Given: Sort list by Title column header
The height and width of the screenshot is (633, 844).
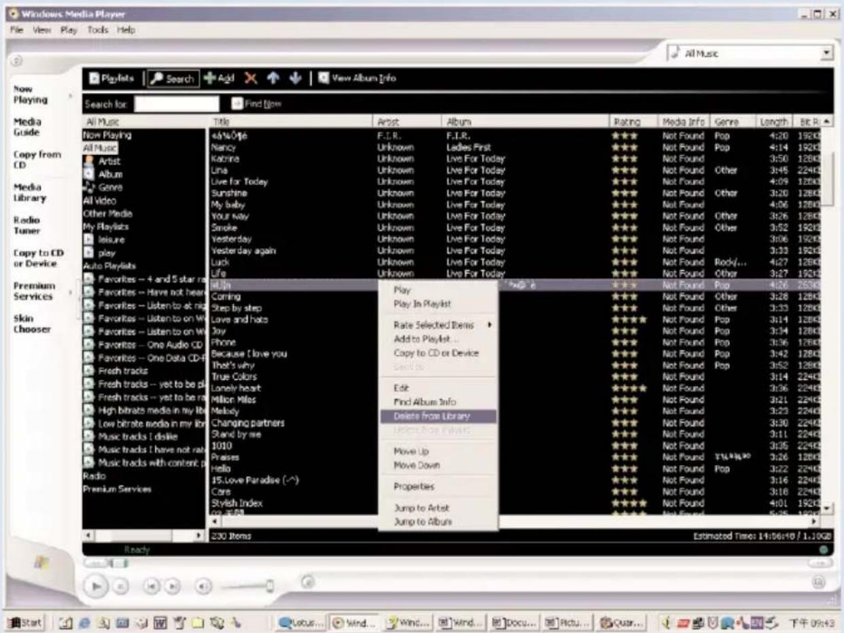Looking at the screenshot, I should tap(291, 122).
